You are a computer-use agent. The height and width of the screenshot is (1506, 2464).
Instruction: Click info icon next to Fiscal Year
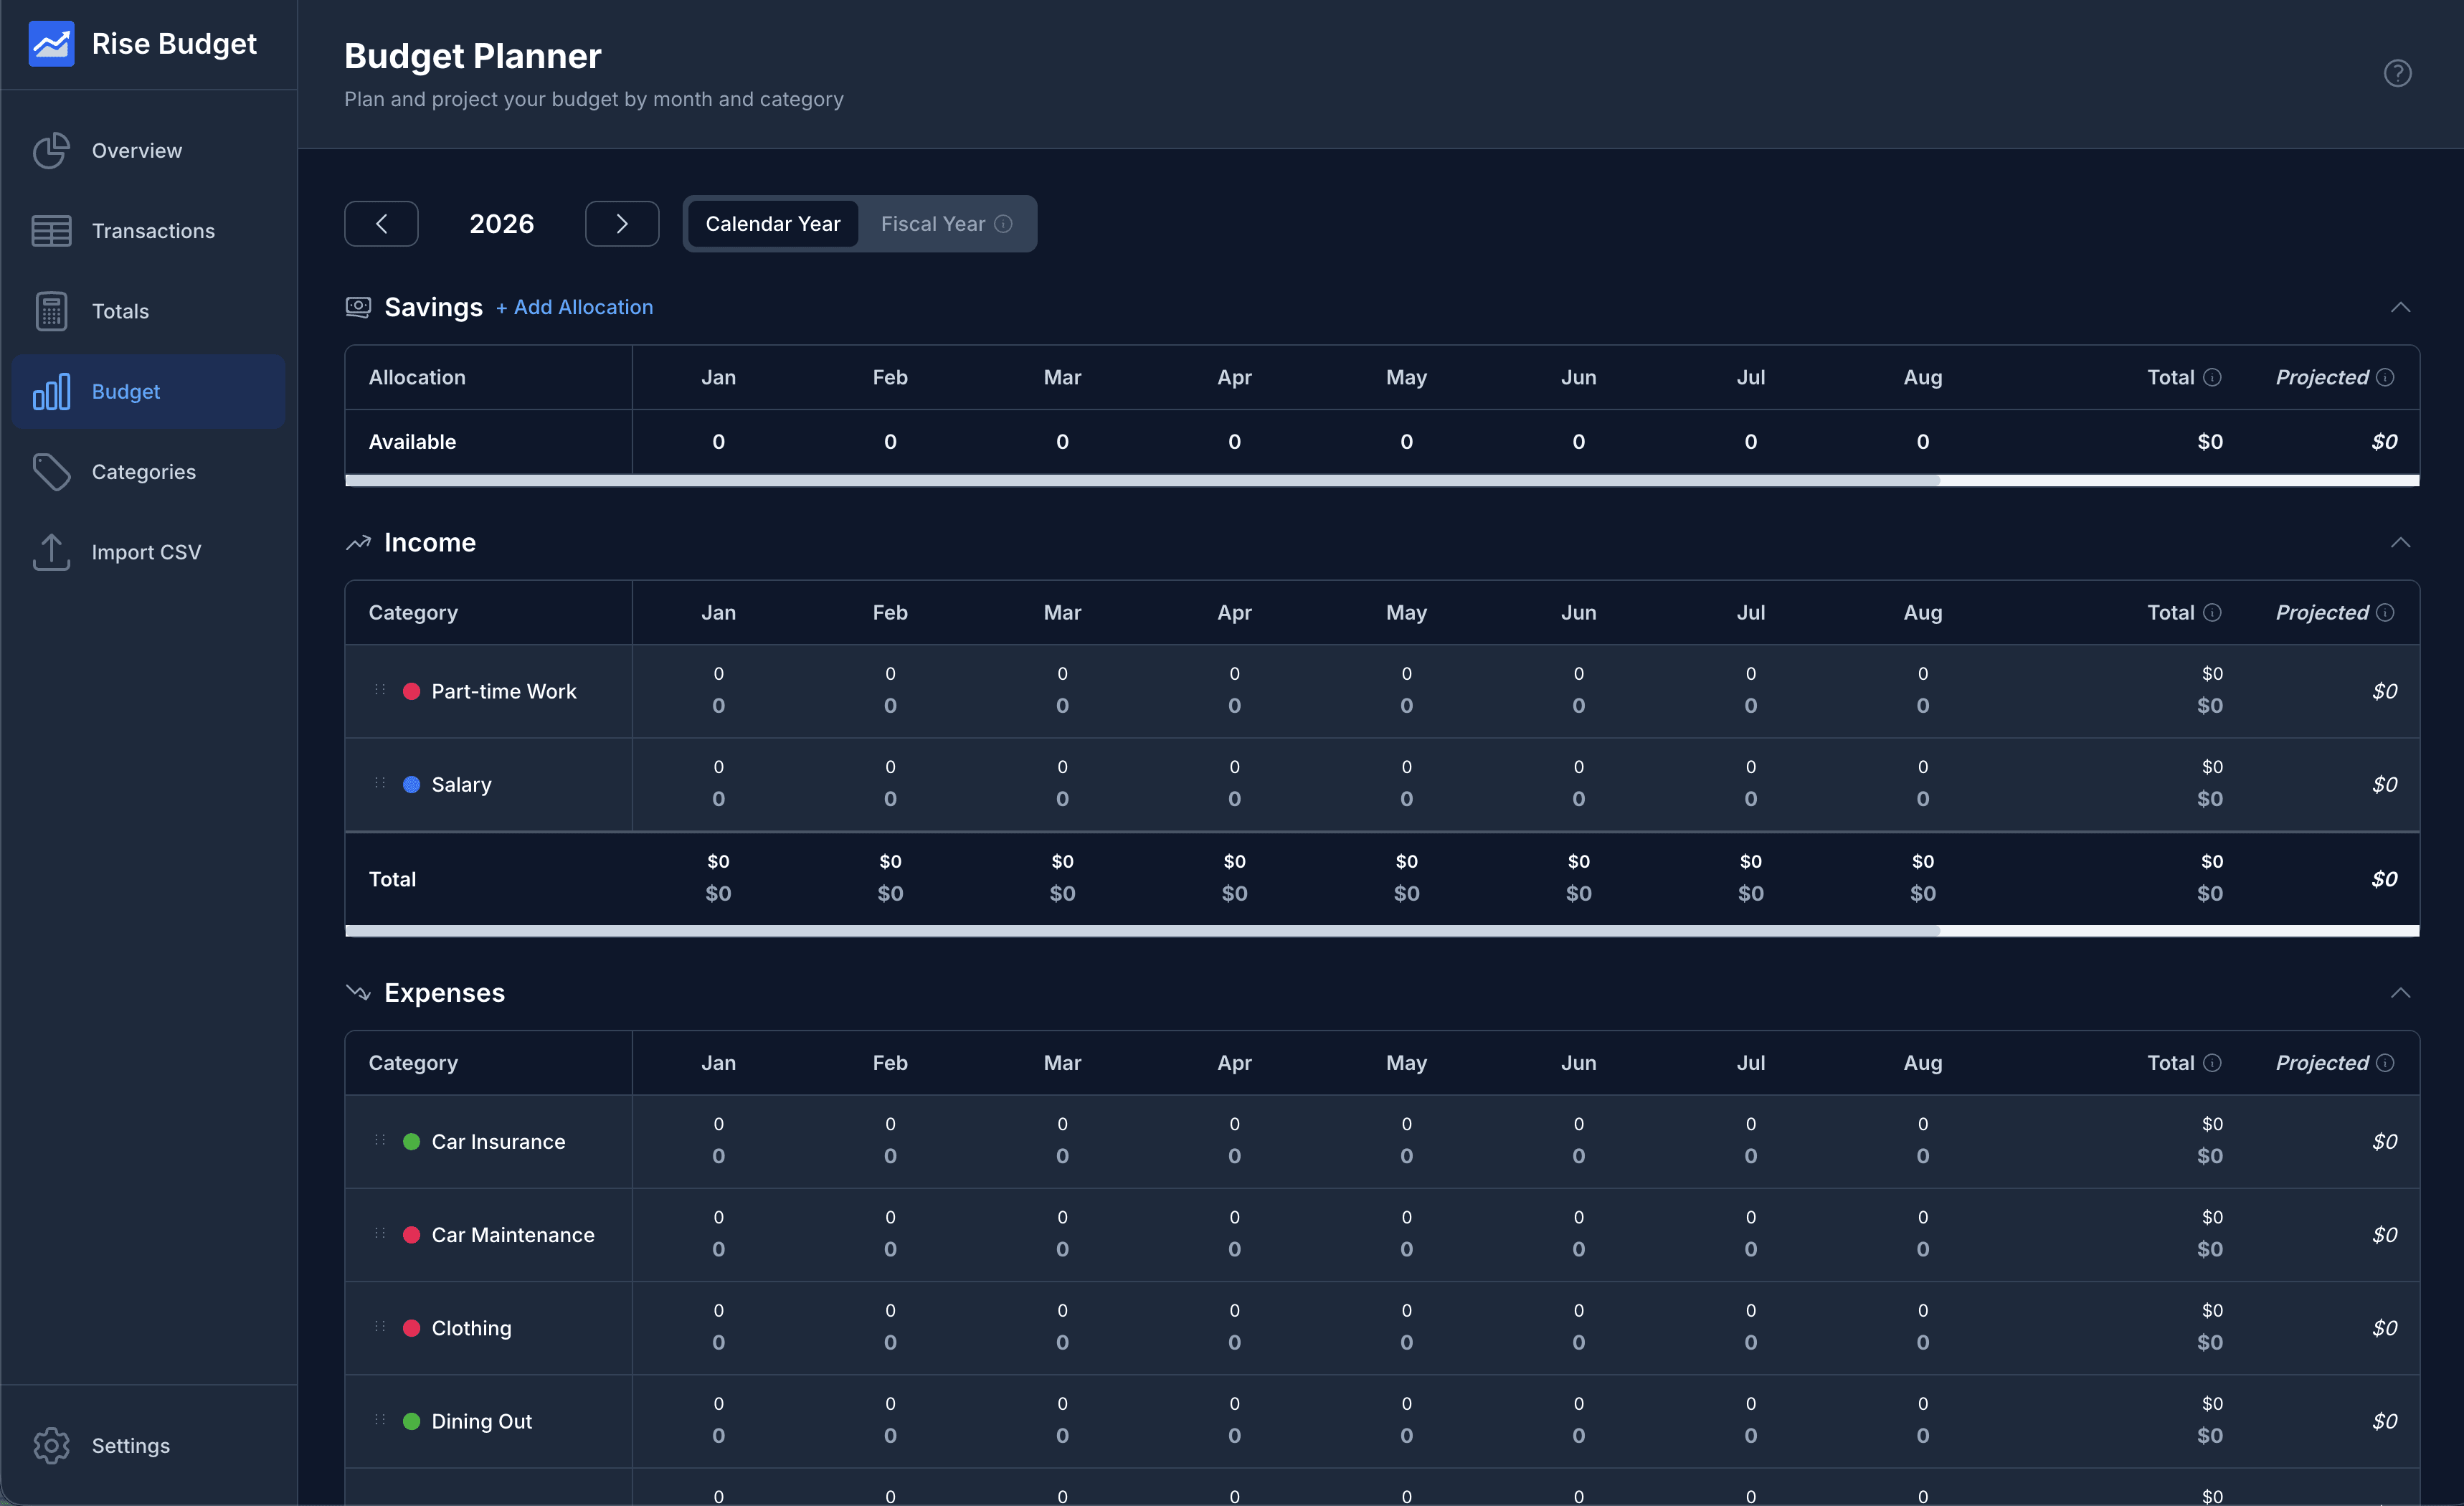click(x=1003, y=224)
